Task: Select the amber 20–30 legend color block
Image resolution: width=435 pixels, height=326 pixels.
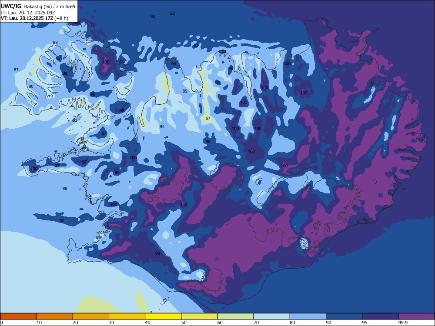Action: (91, 316)
